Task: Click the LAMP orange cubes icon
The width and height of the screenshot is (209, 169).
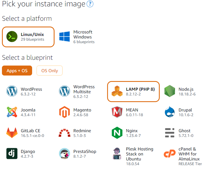Action: click(x=117, y=91)
